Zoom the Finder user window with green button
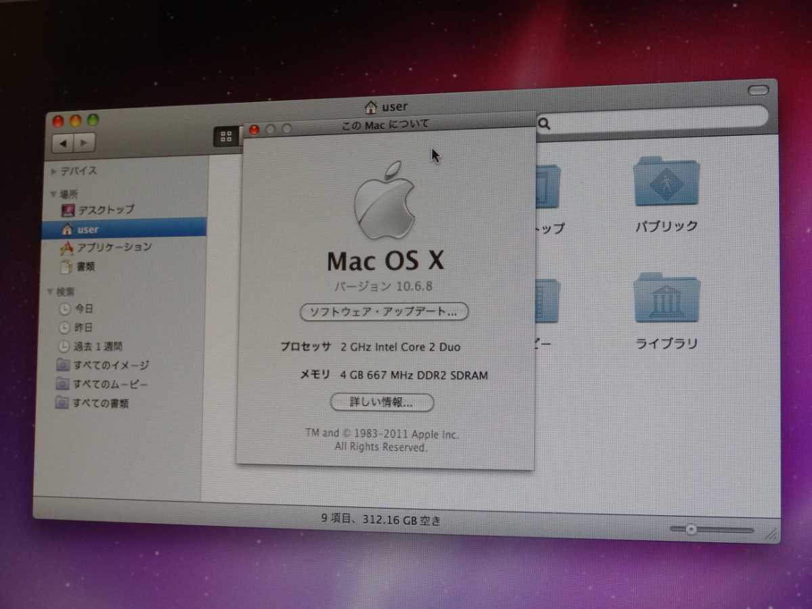Screen dimensions: 812x609 [x=93, y=120]
